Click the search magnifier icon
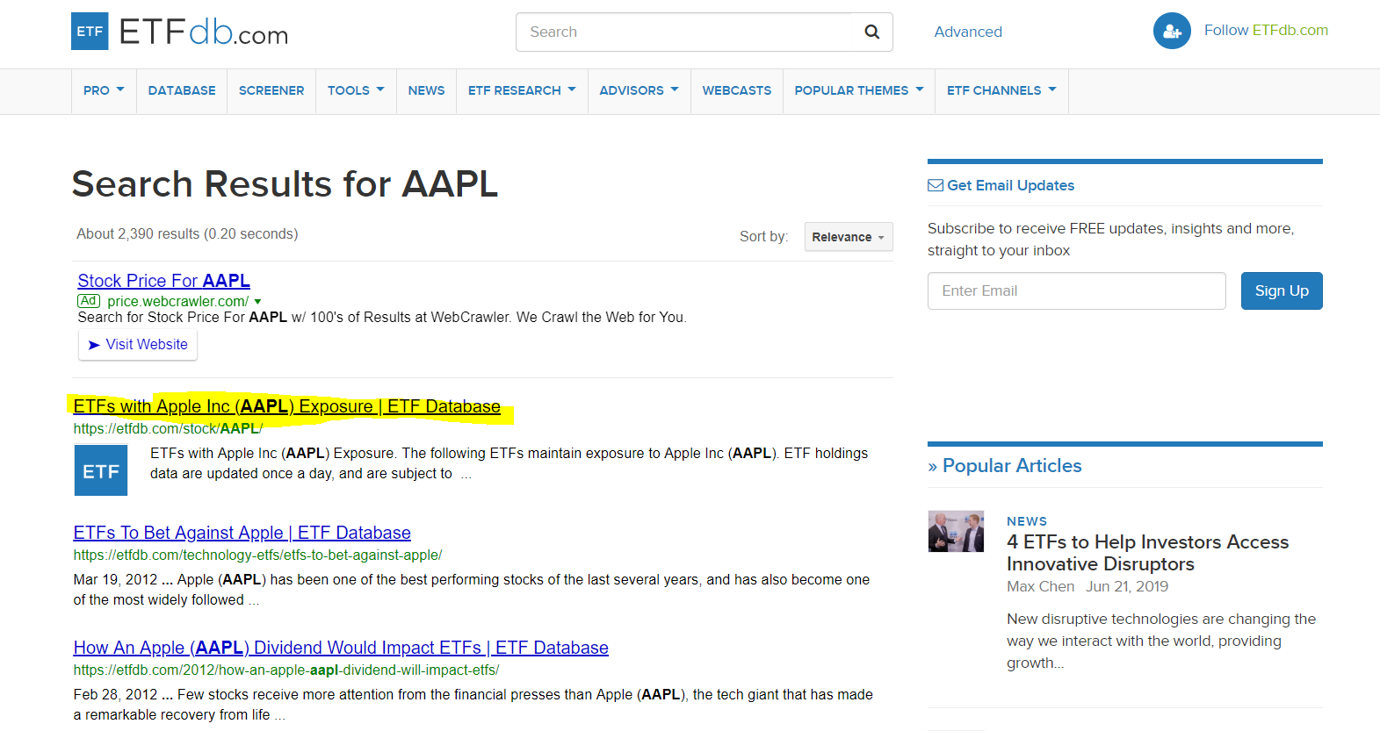The height and width of the screenshot is (731, 1380). coord(871,32)
